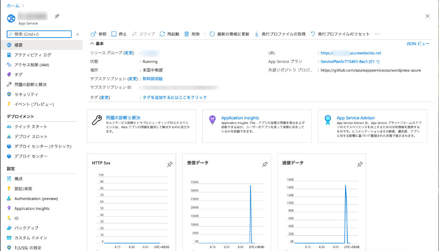Open アクティビティ ログ in sidebar
This screenshot has height=251, width=439.
[32, 55]
